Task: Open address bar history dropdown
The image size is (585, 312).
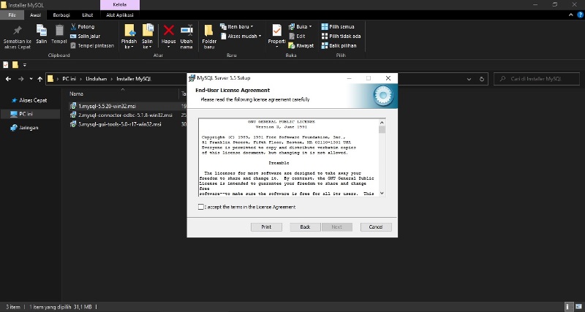Action: tap(469, 79)
